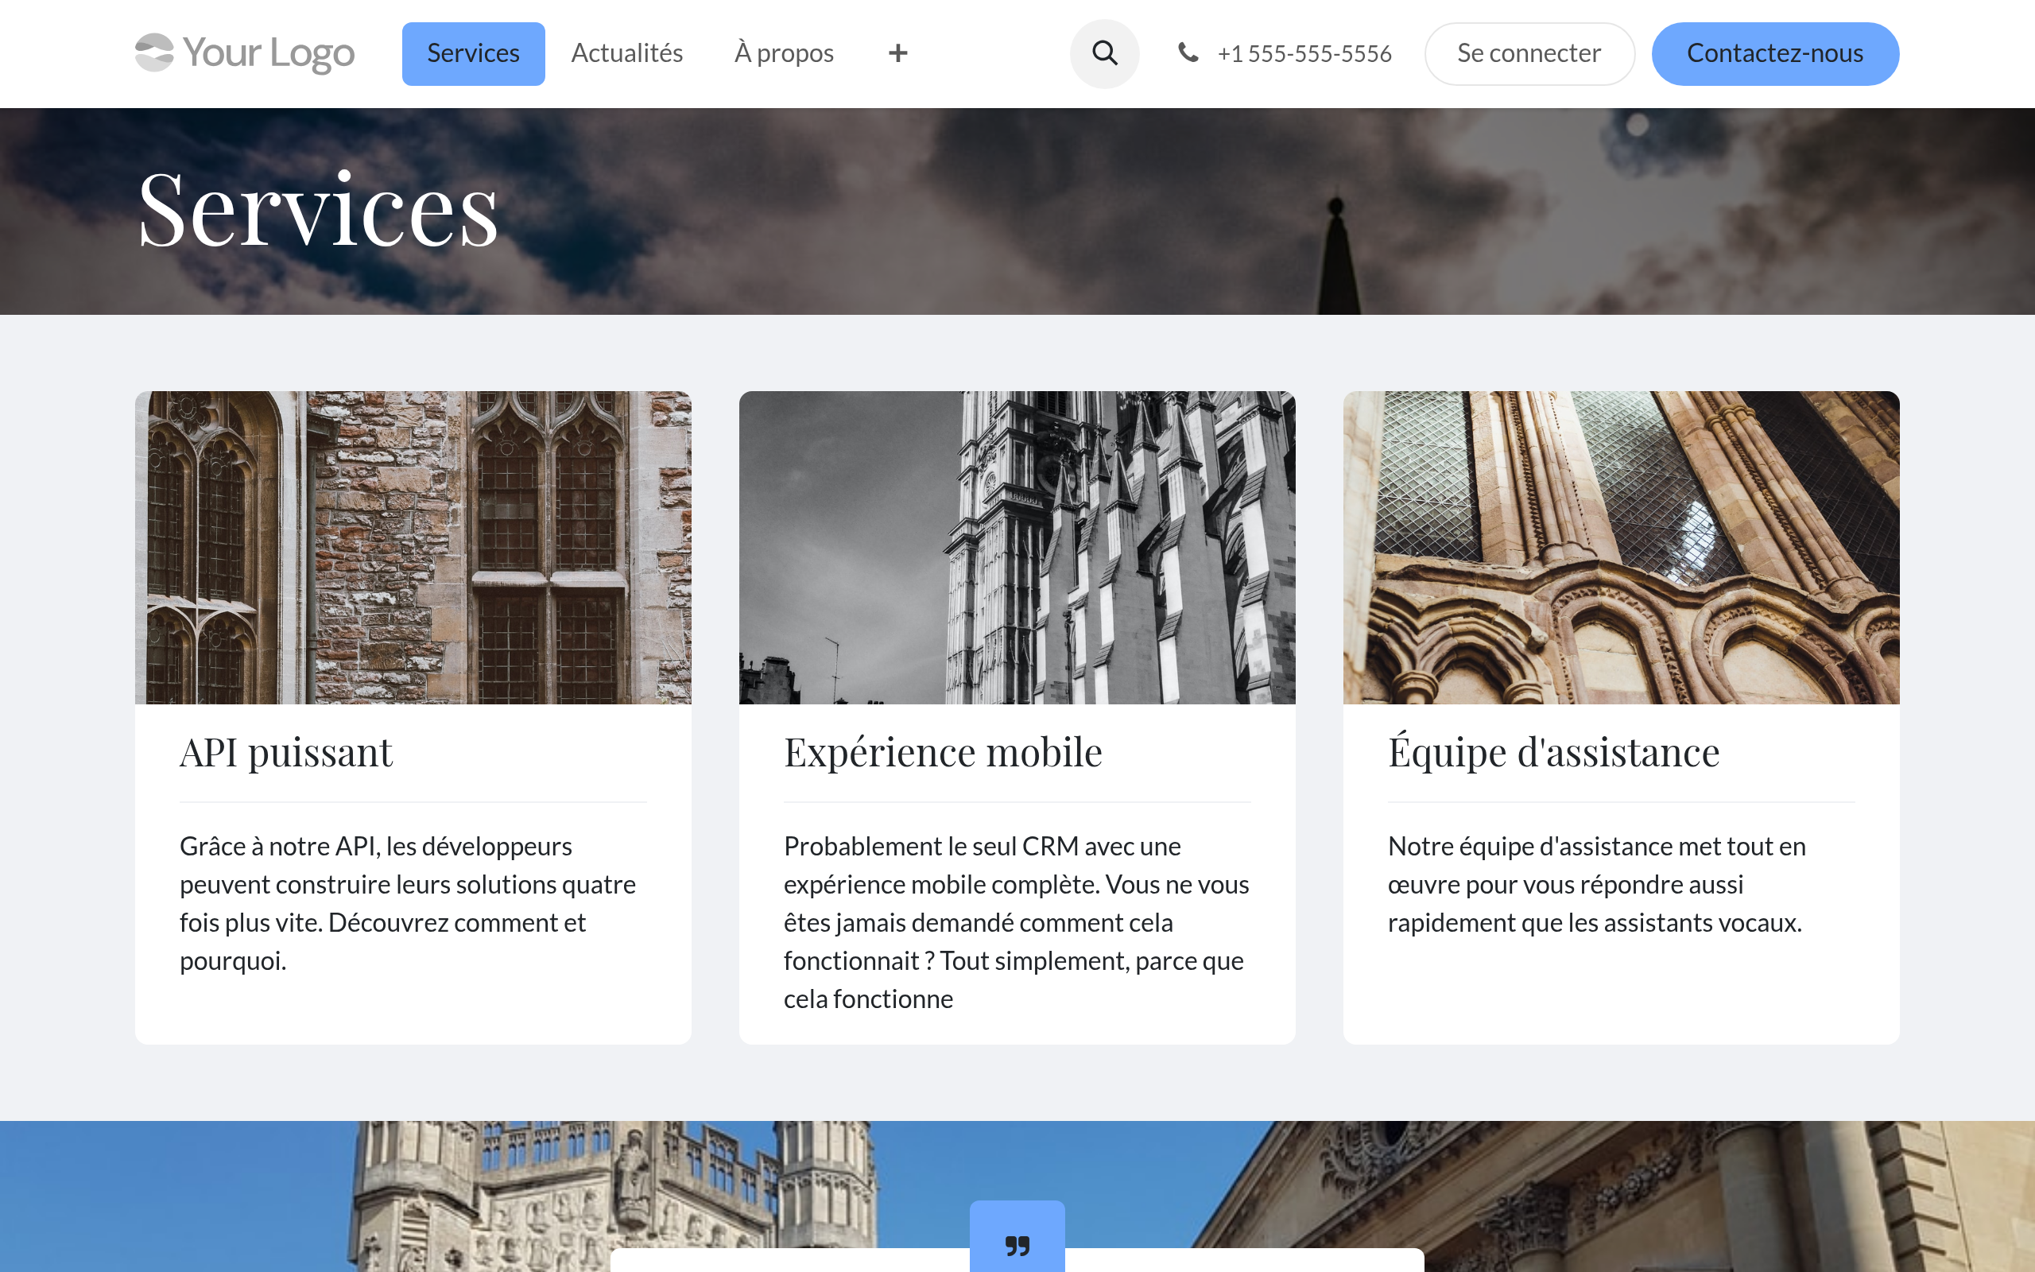Screen dimensions: 2035x1272
Task: Click the Expérience mobile card image
Action: (1017, 547)
